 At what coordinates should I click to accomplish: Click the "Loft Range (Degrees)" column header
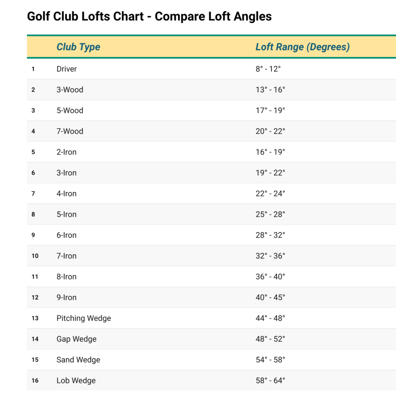point(302,47)
